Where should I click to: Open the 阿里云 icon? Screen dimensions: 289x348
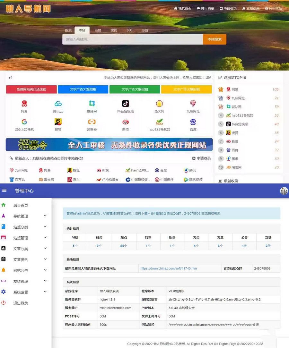click(x=92, y=123)
